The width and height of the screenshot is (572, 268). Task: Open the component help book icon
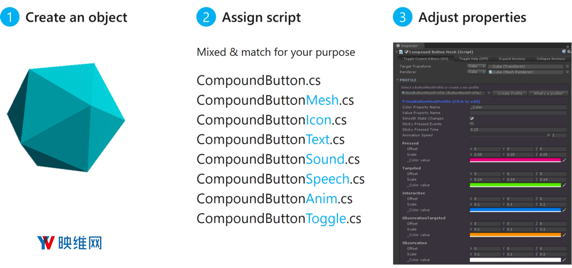pos(563,52)
